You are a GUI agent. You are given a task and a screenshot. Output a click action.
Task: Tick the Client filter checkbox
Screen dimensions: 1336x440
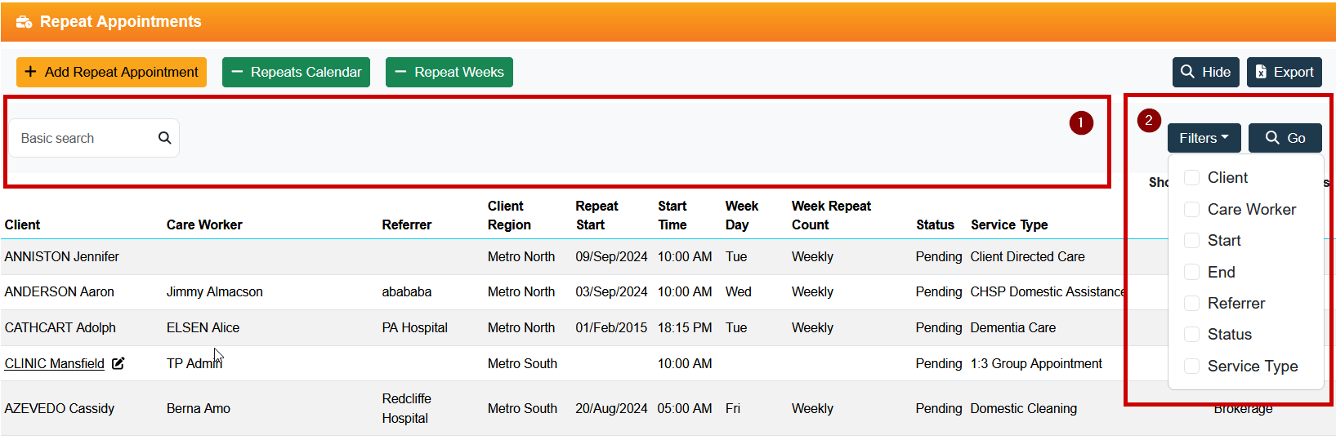tap(1192, 178)
